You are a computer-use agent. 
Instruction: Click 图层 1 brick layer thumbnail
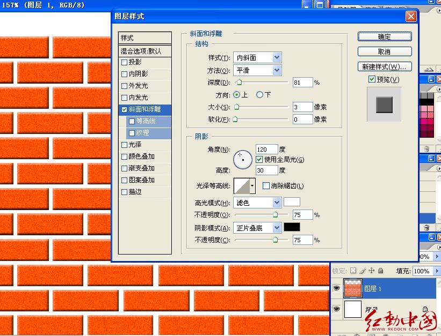click(353, 288)
